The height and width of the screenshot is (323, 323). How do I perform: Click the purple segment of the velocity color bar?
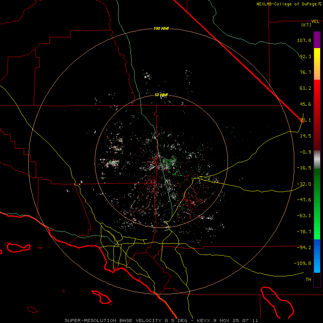[x=317, y=40]
